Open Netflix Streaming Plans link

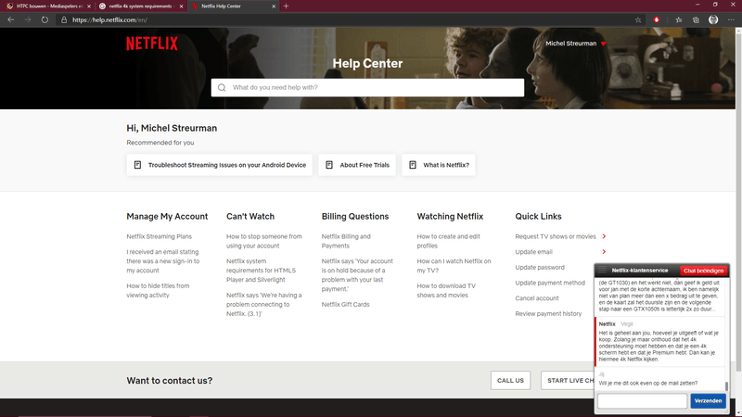pos(159,236)
